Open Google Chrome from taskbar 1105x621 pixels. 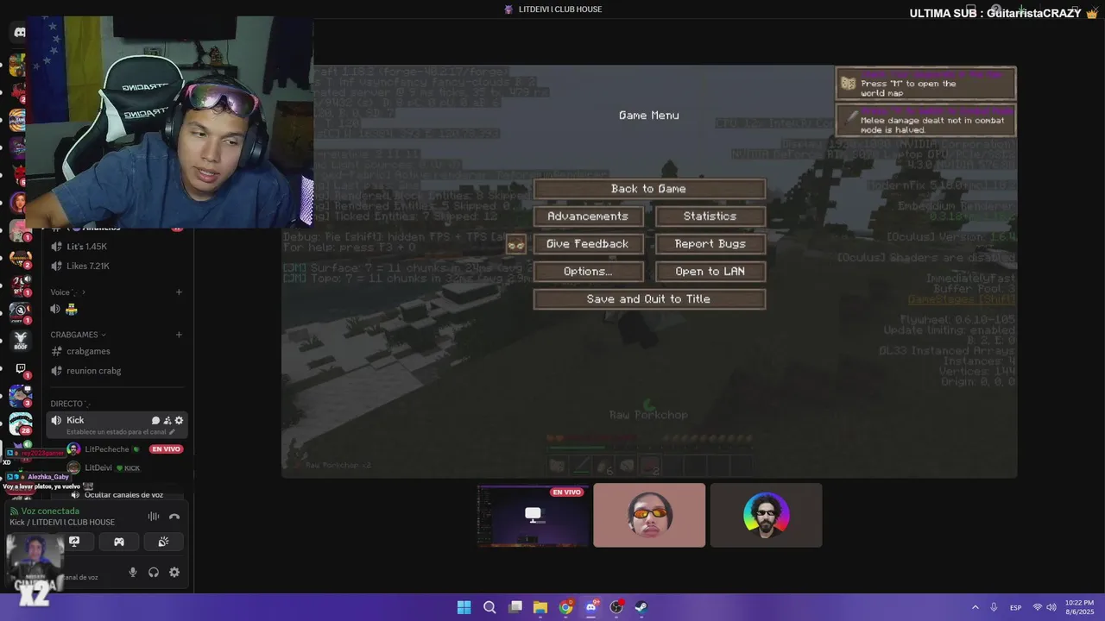pyautogui.click(x=565, y=607)
